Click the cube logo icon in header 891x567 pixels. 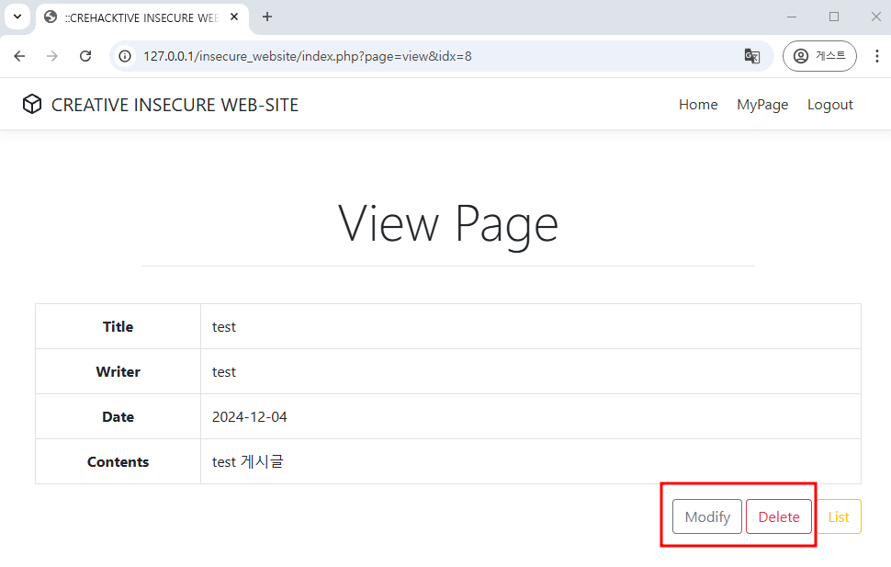pos(32,104)
